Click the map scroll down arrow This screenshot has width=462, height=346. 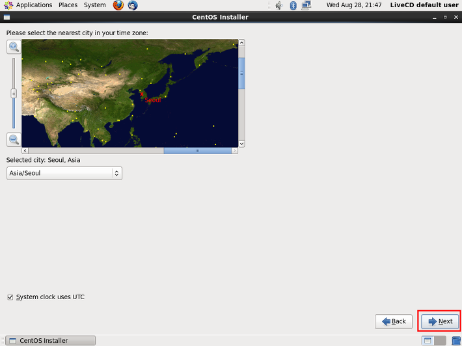pyautogui.click(x=241, y=144)
